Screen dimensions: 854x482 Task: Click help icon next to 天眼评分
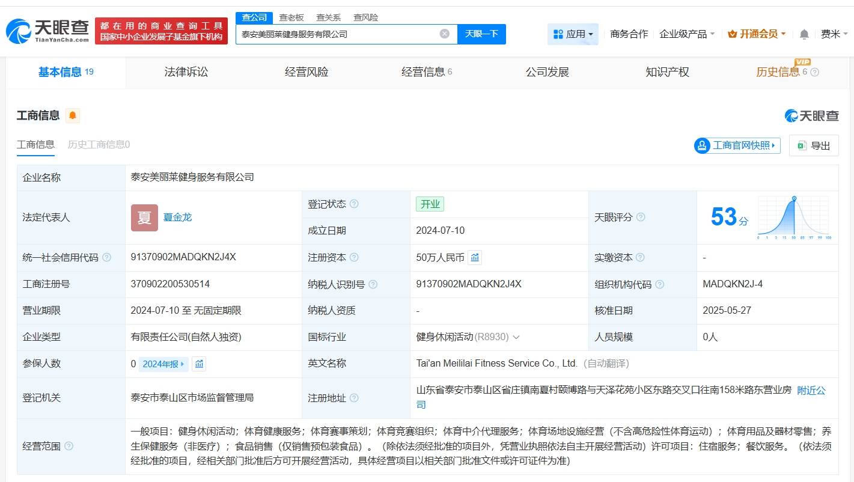(641, 217)
